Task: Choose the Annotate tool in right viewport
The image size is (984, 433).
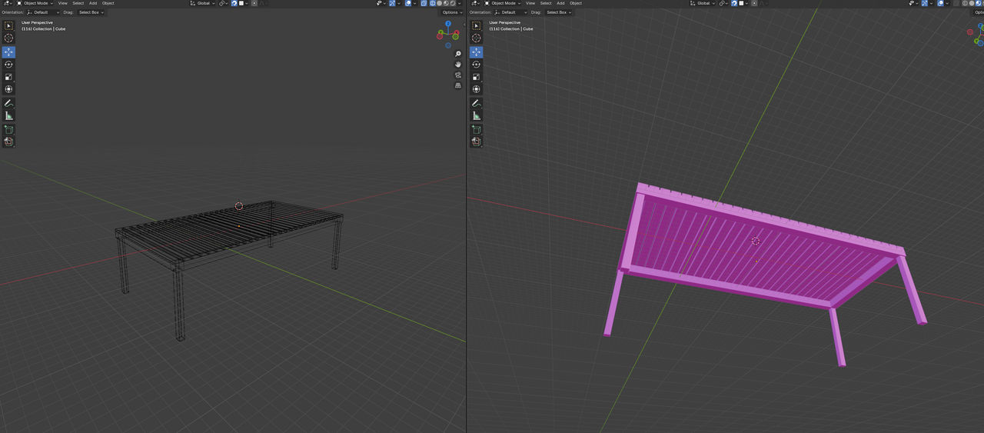Action: (476, 103)
